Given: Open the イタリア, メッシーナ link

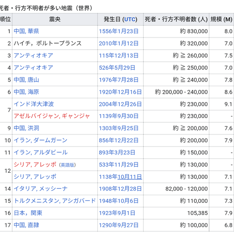Looking at the screenshot, I should 41,189.
